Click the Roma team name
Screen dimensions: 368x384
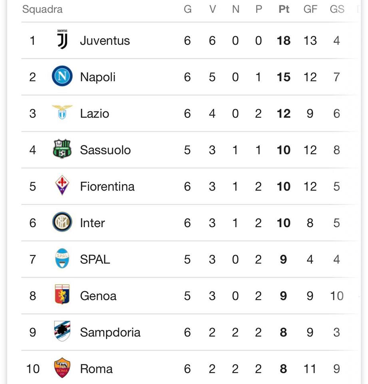pos(96,369)
